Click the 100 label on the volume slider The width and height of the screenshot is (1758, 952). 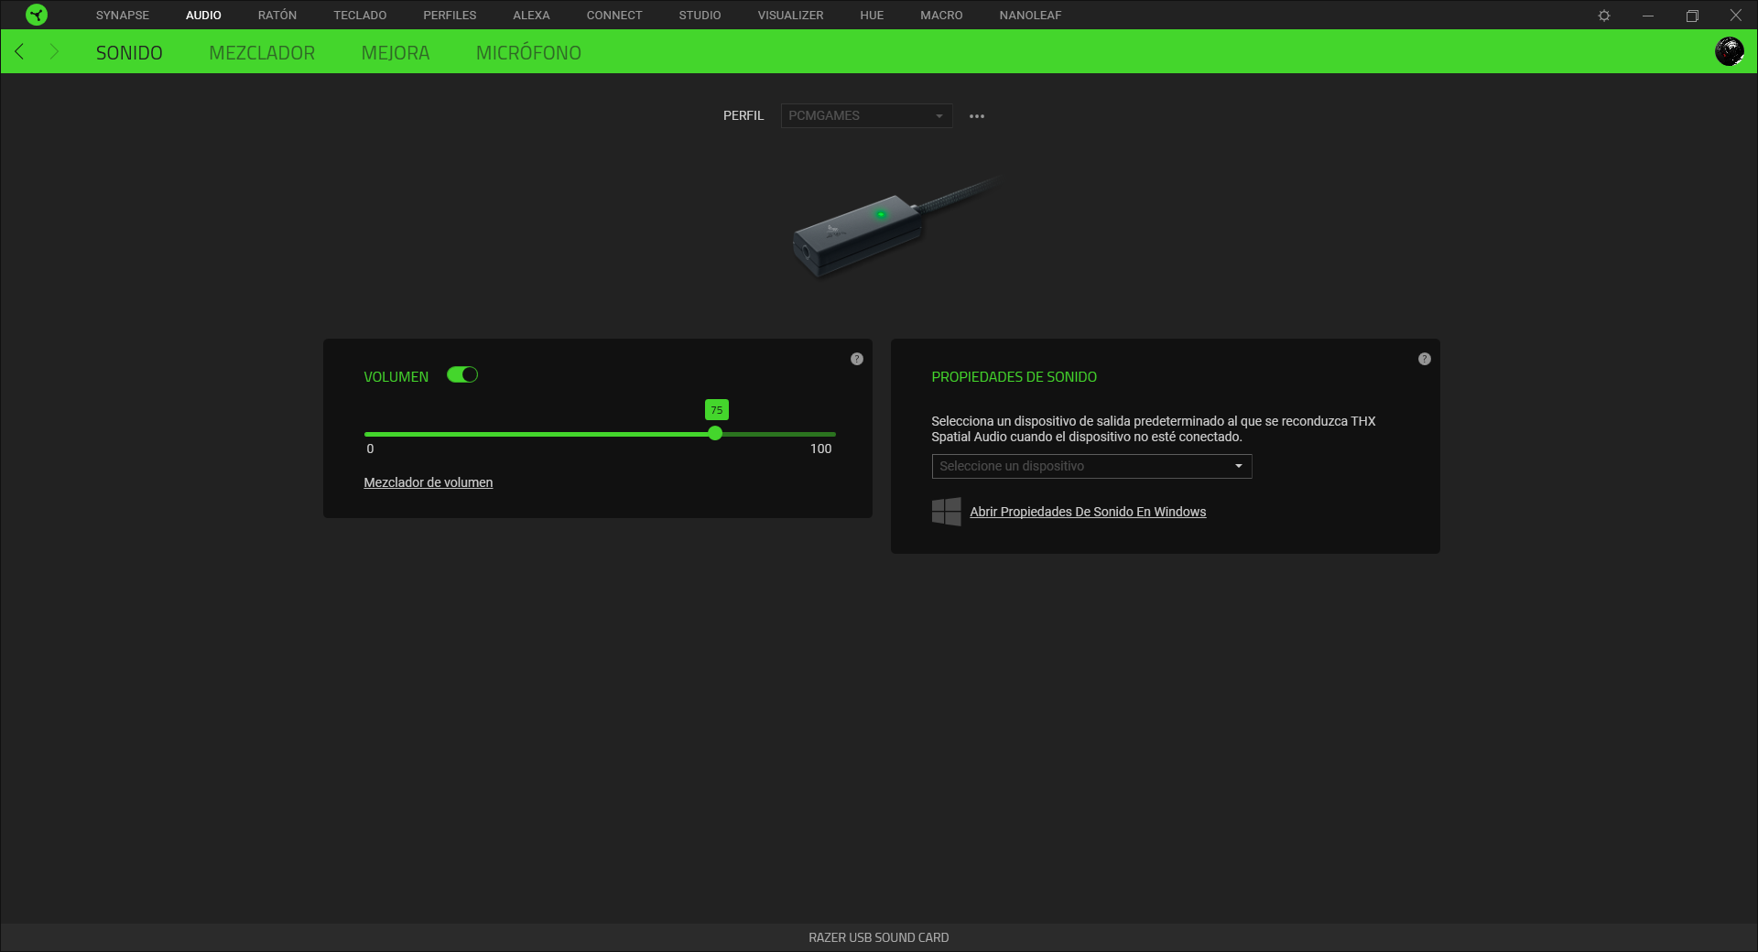820,449
